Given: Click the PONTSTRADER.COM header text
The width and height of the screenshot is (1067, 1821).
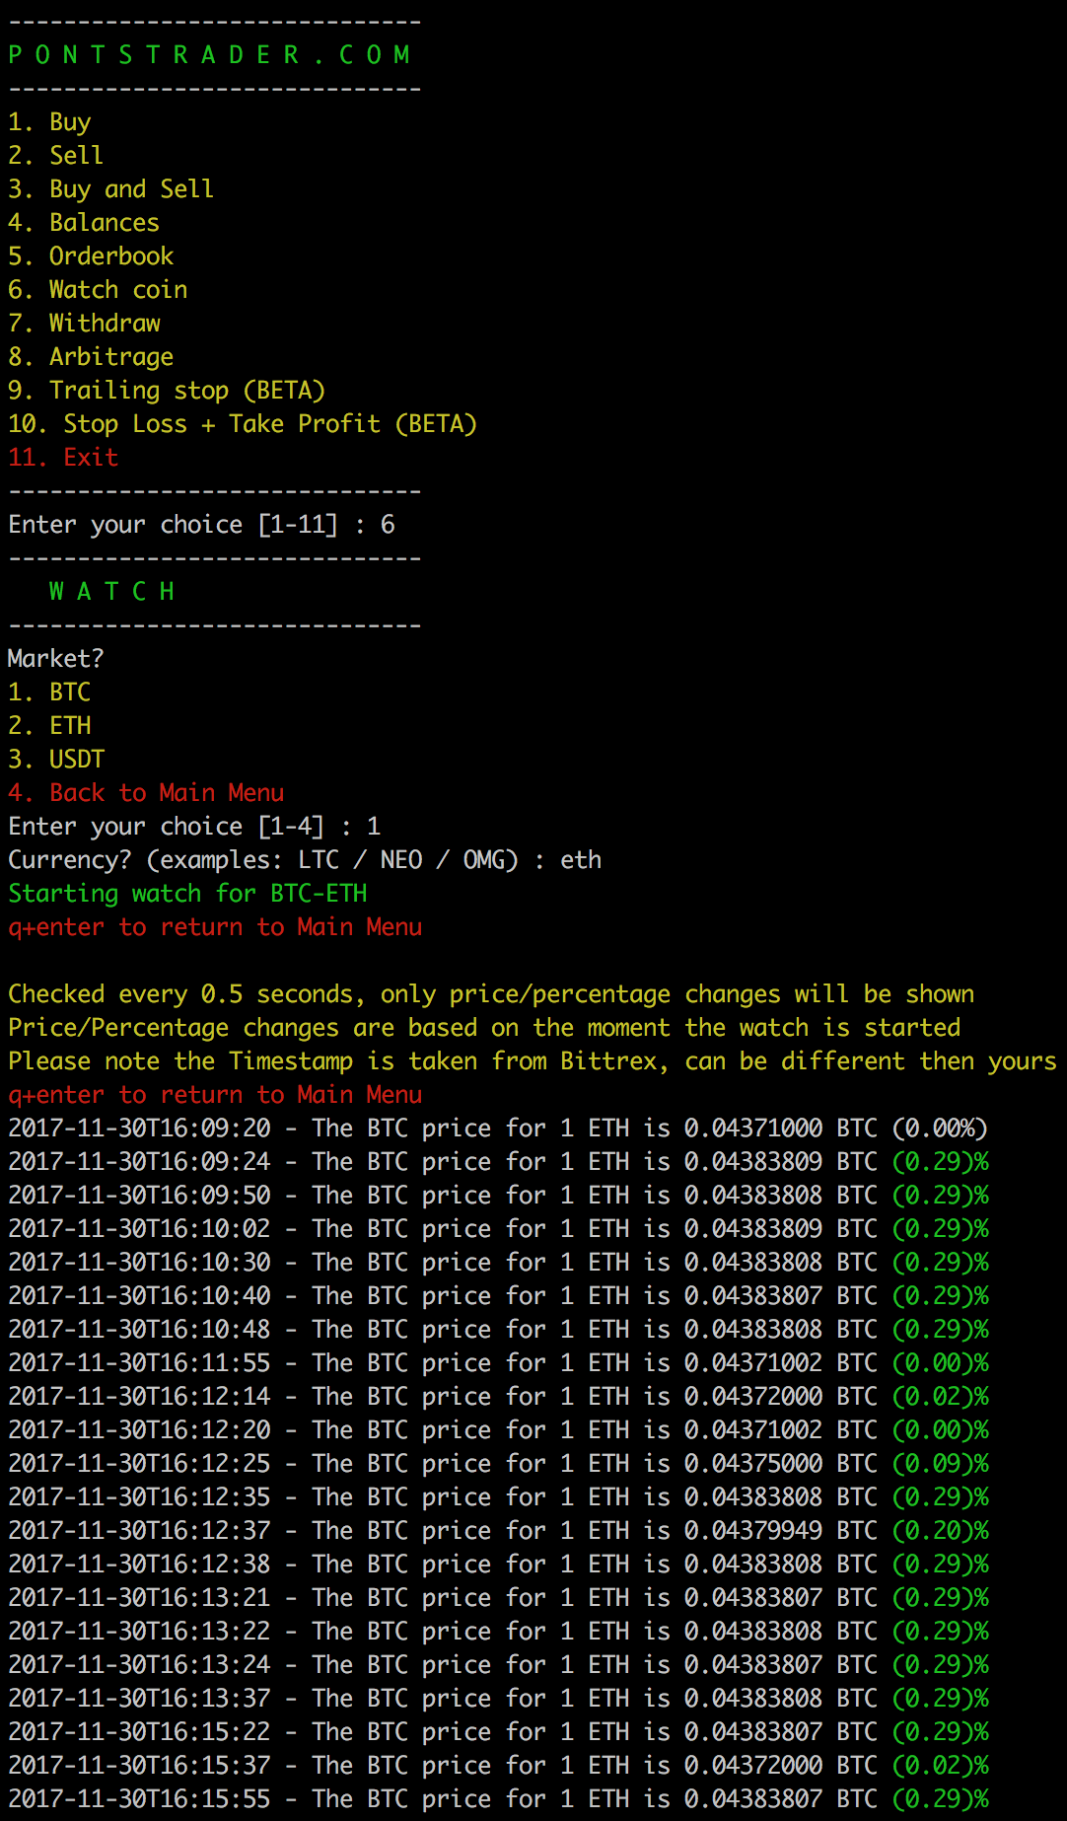Looking at the screenshot, I should point(209,55).
